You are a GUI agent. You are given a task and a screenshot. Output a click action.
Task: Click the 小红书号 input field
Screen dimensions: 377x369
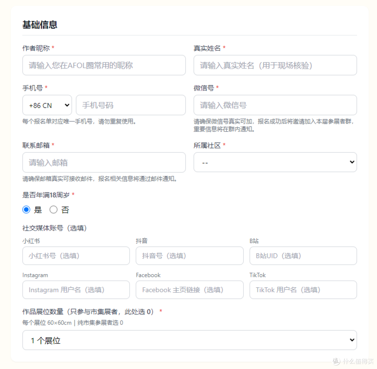pyautogui.click(x=76, y=256)
